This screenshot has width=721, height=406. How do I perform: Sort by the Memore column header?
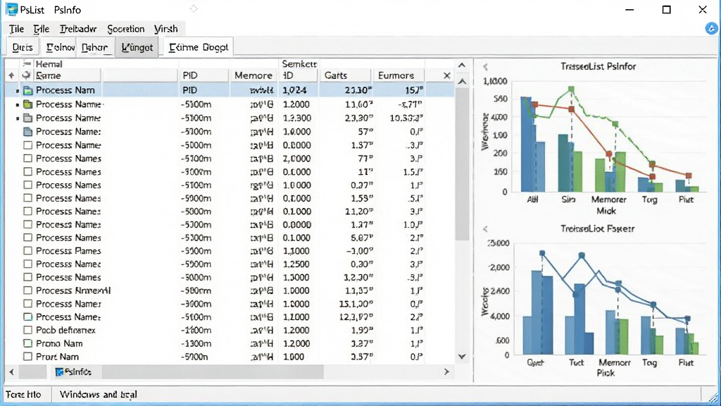click(x=253, y=75)
